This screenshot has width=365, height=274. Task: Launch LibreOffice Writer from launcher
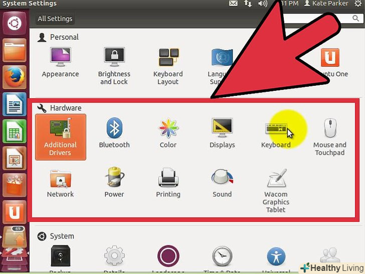(x=15, y=104)
